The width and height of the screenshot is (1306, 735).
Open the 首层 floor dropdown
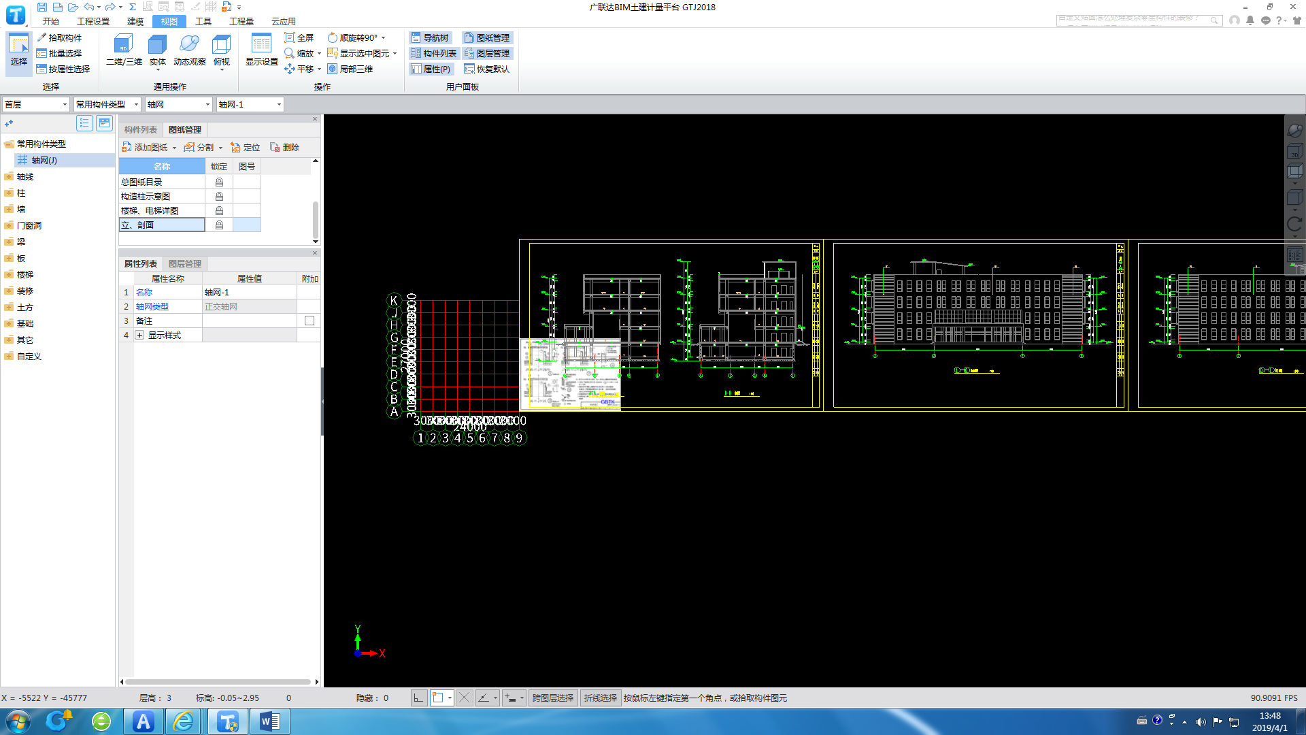[35, 104]
